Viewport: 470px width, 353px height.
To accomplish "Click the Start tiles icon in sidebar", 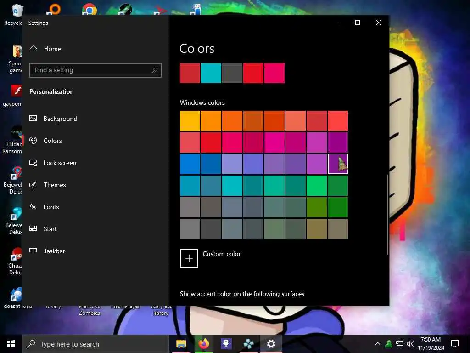I will click(33, 228).
